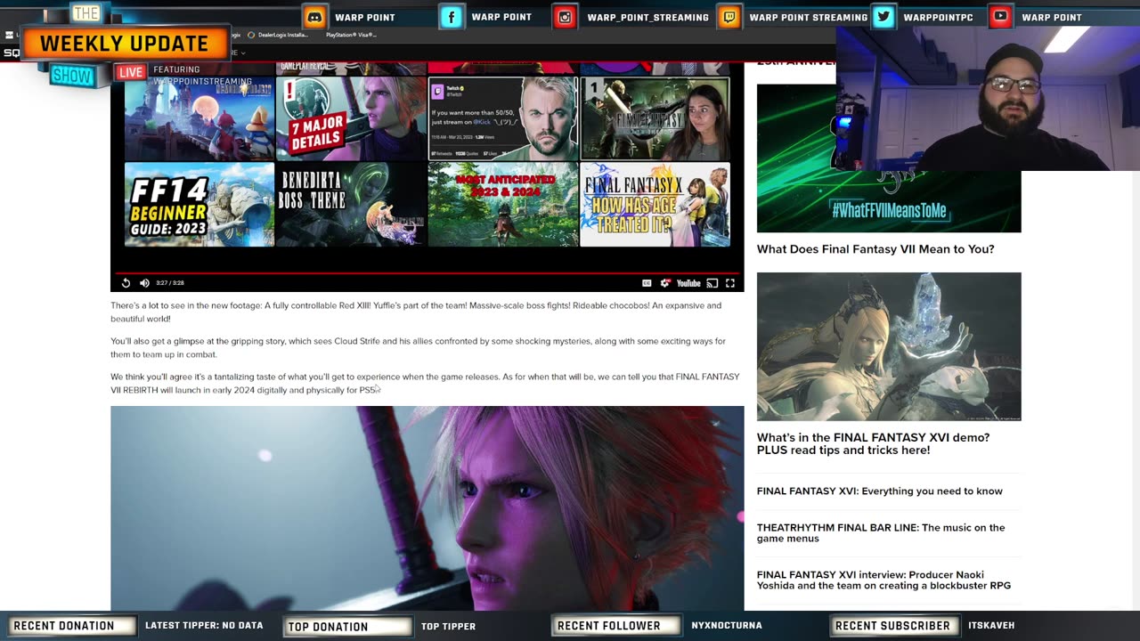Open the FF14 Beginner Guide 2023 video thumbnail
1140x641 pixels.
pos(199,205)
